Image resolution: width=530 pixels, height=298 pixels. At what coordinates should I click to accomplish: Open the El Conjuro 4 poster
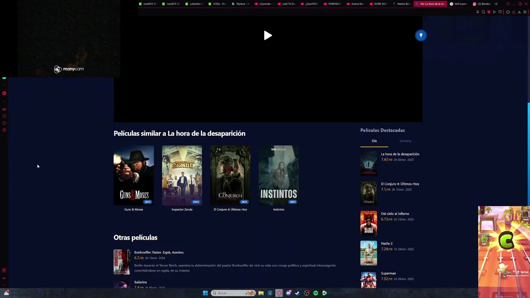[230, 175]
